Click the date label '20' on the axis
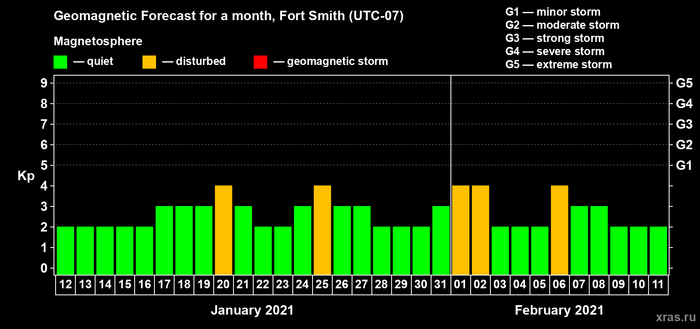The width and height of the screenshot is (700, 329). [224, 284]
